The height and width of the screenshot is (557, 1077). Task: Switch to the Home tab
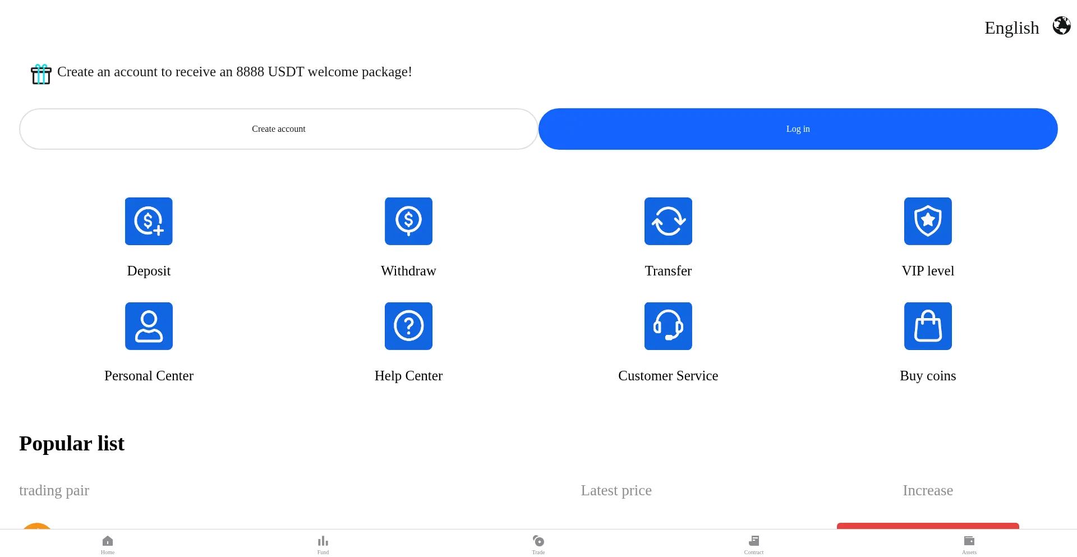tap(108, 544)
